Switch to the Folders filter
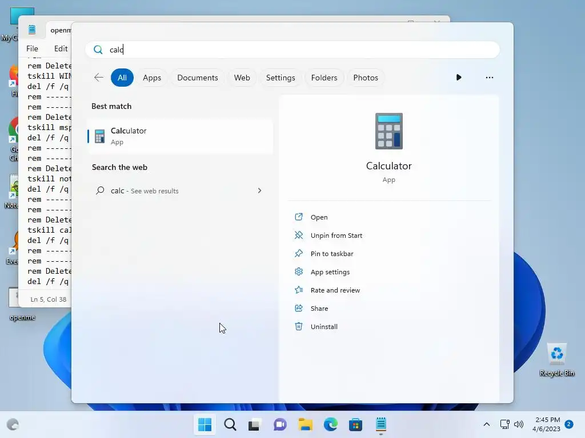Image resolution: width=585 pixels, height=438 pixels. [324, 78]
